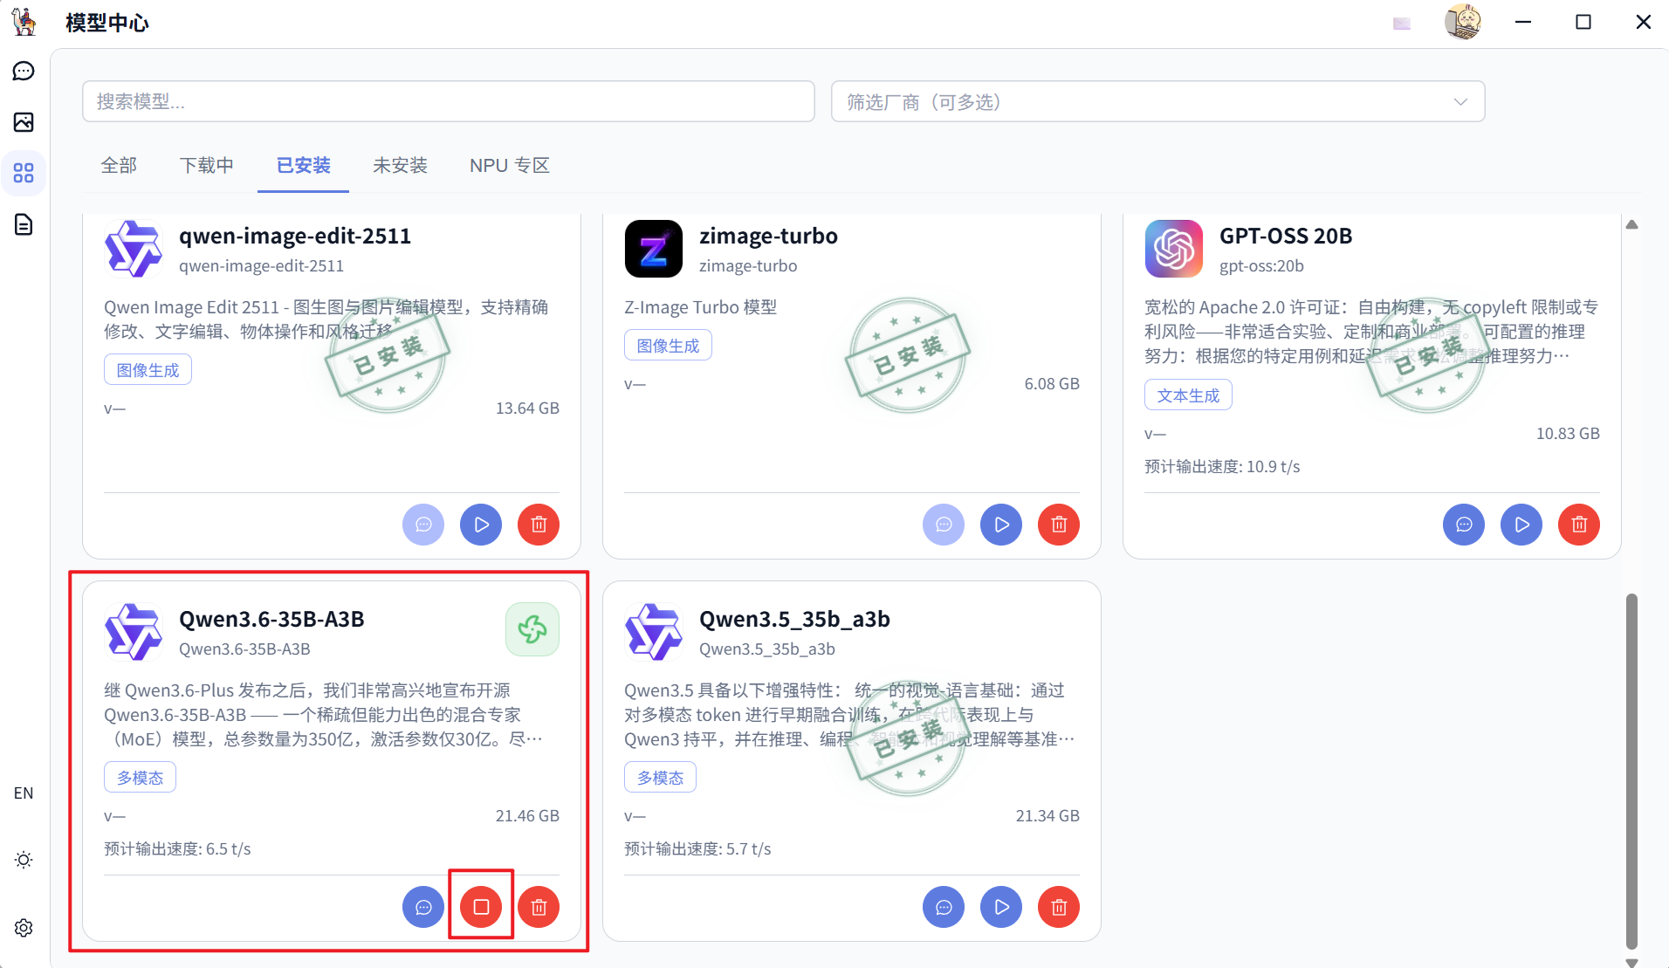Open the document page from the sidebar
The height and width of the screenshot is (968, 1669).
(24, 224)
